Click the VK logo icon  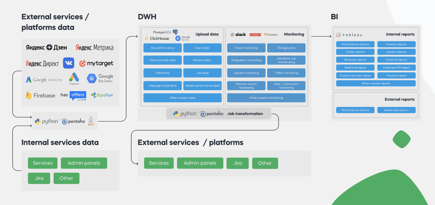click(x=69, y=63)
